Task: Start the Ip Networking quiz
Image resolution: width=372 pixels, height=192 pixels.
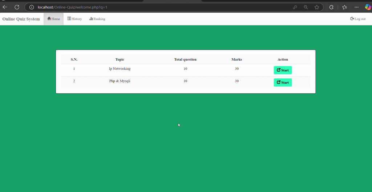Action: [283, 70]
